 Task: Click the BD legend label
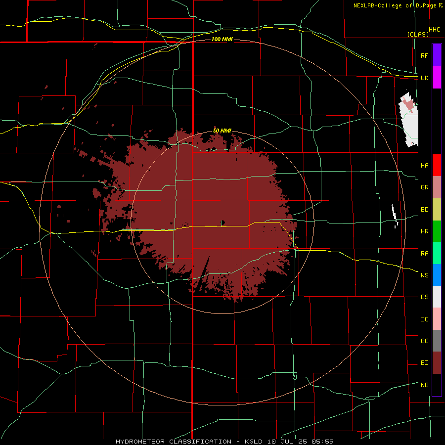point(424,210)
